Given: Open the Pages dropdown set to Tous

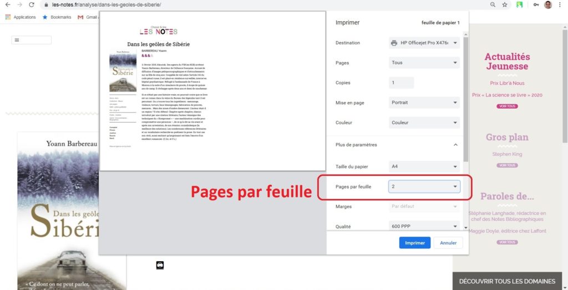Looking at the screenshot, I should (424, 63).
